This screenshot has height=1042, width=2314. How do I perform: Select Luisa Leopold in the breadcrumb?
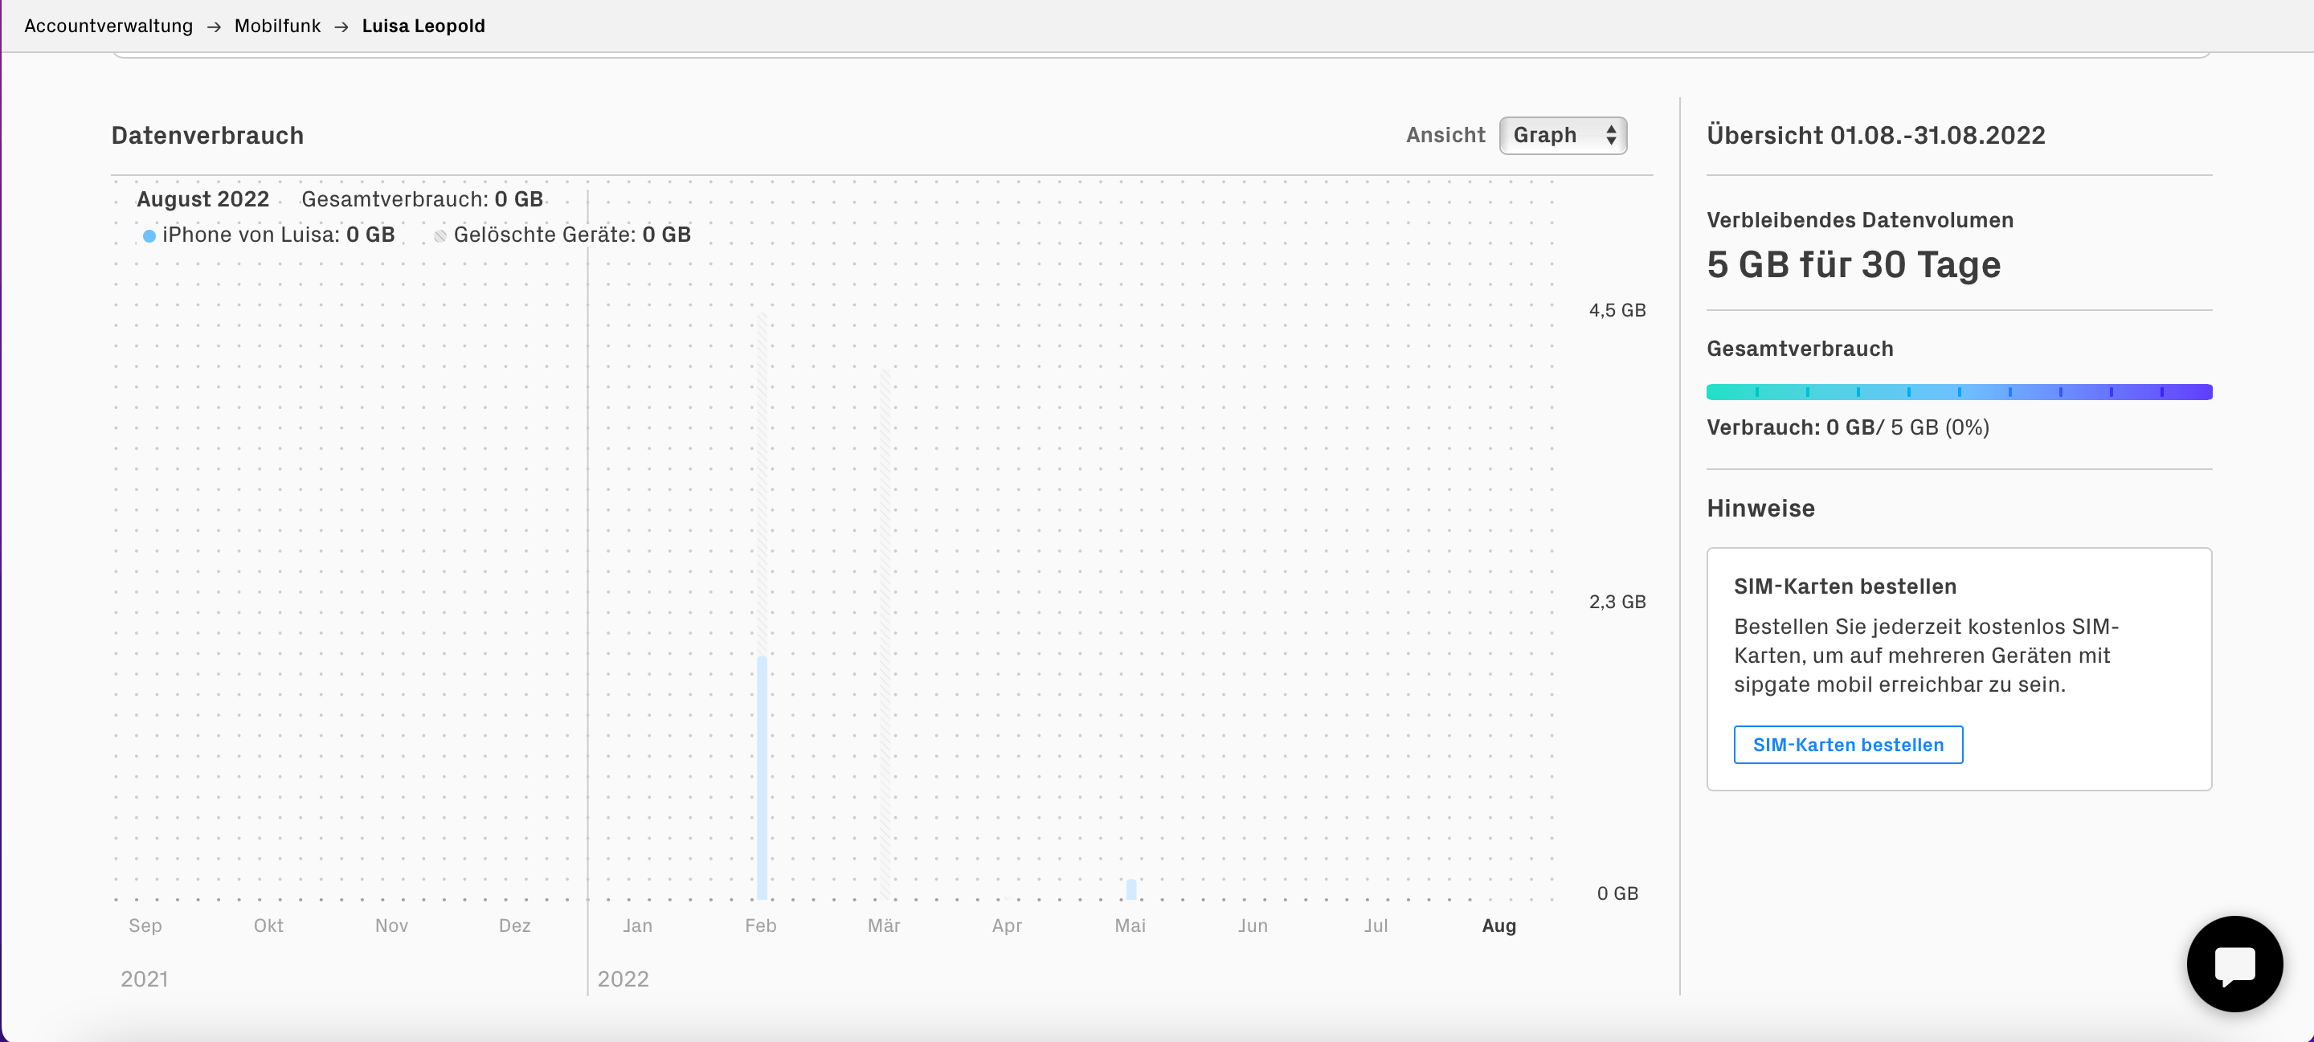click(423, 26)
